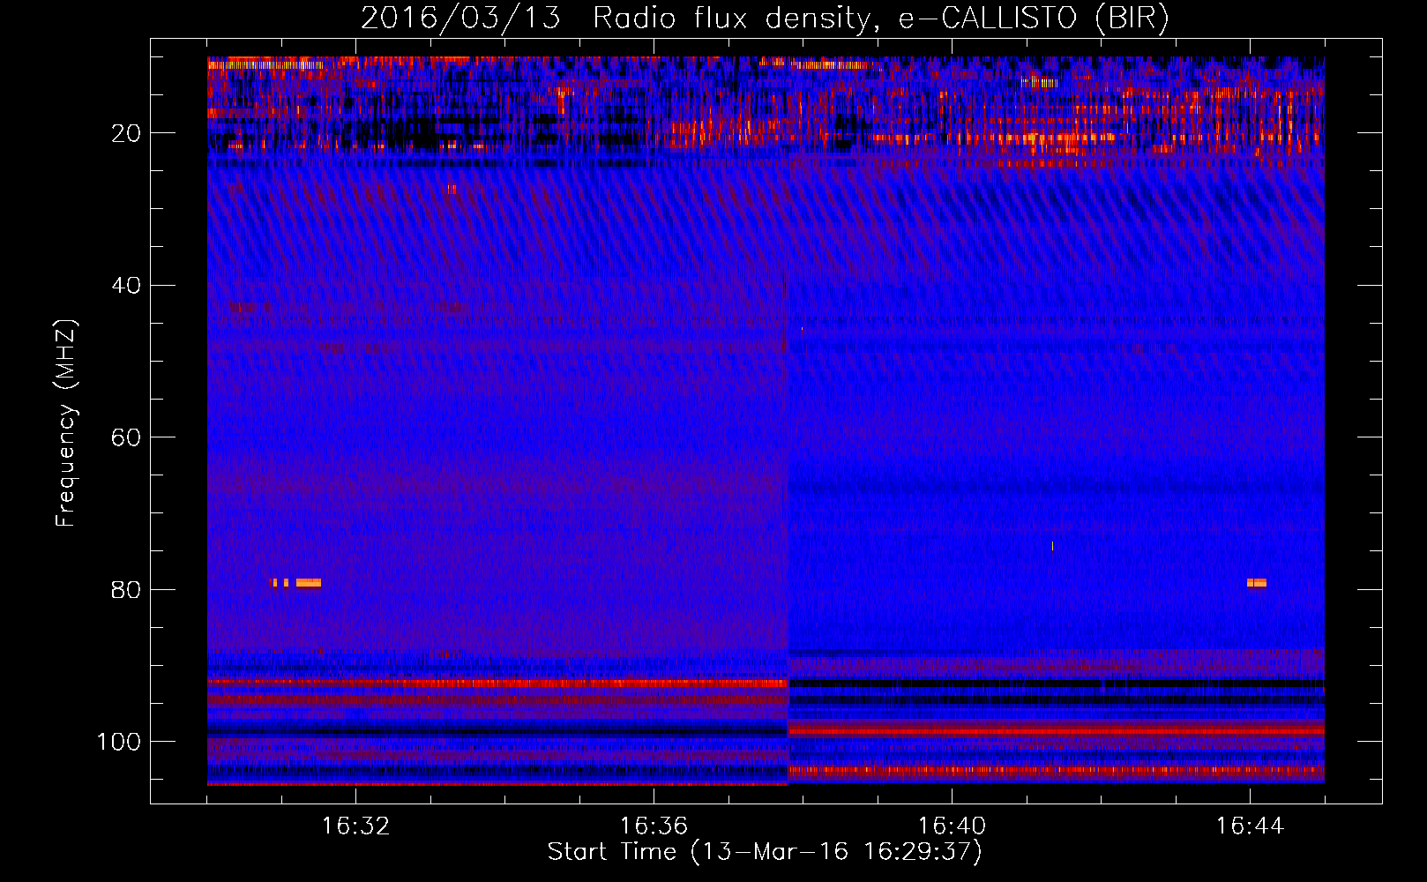Click the plot title "Radio flux density, e-CALLISTO (BIR)"

(x=880, y=19)
